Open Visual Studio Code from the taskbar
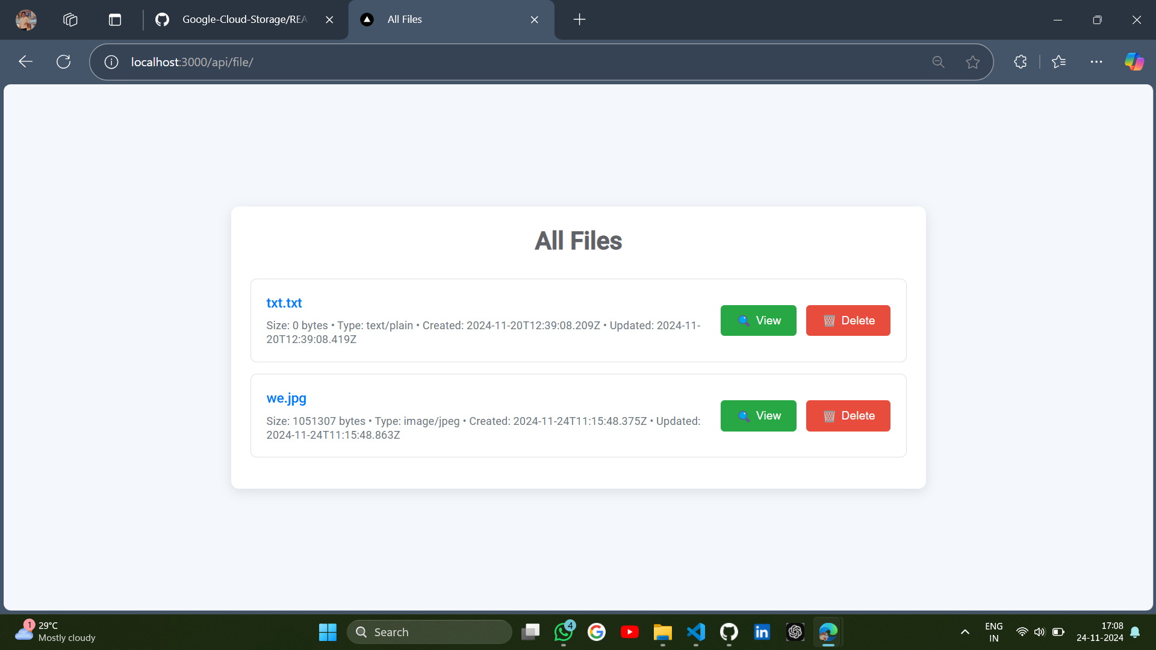This screenshot has height=650, width=1156. pos(696,632)
